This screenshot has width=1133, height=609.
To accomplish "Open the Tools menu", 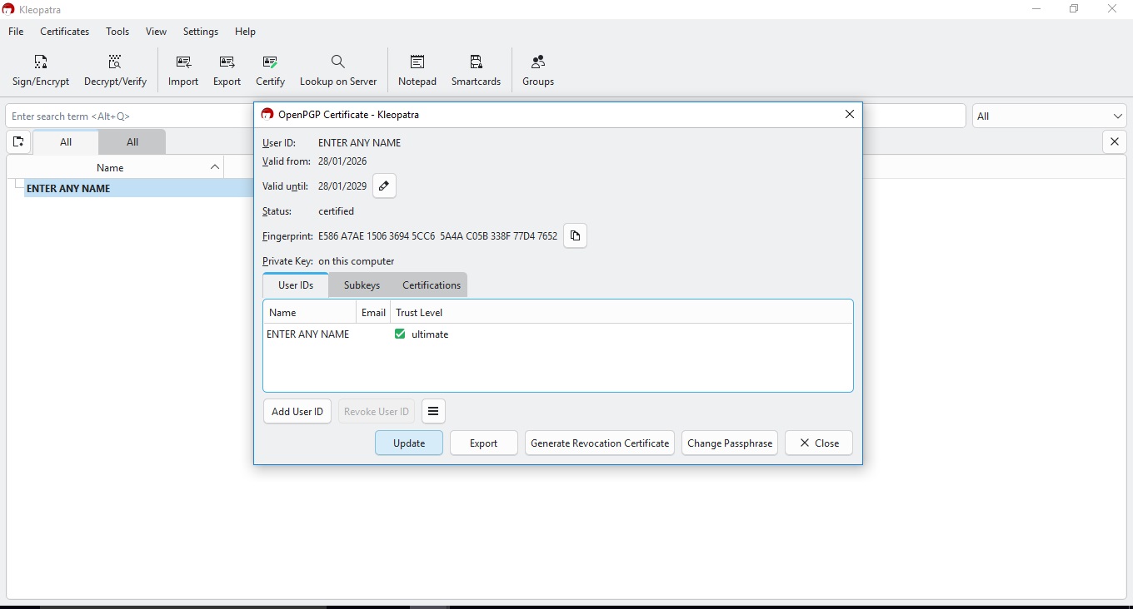I will coord(117,32).
